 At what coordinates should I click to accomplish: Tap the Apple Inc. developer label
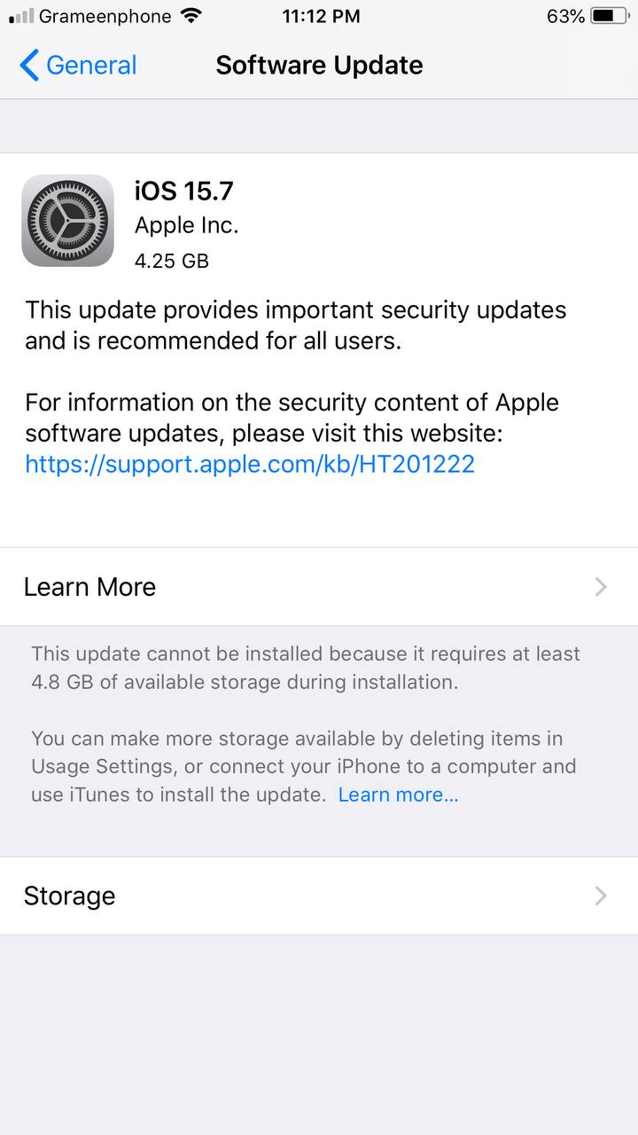pos(187,225)
